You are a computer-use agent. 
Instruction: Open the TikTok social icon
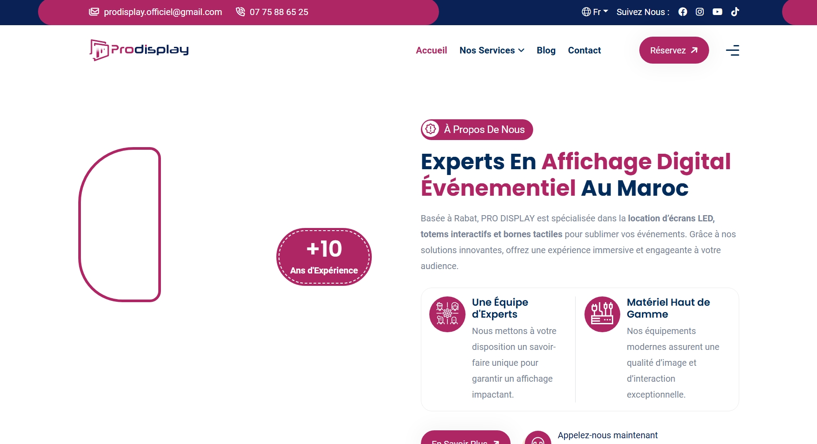(735, 12)
